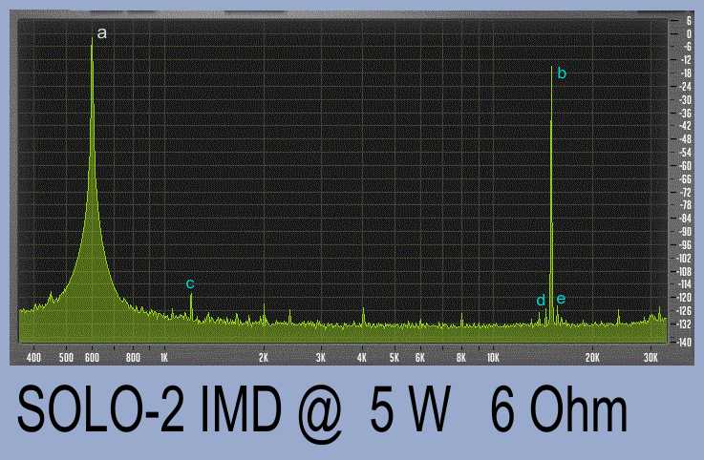
Task: Click the '5K' frequency axis label
Action: (x=395, y=358)
